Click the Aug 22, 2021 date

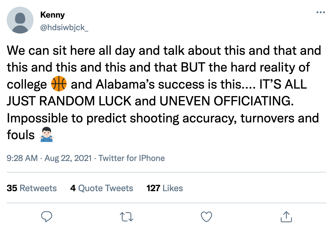click(x=68, y=158)
